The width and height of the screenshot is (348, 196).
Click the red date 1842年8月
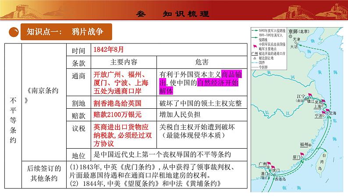(x=109, y=50)
